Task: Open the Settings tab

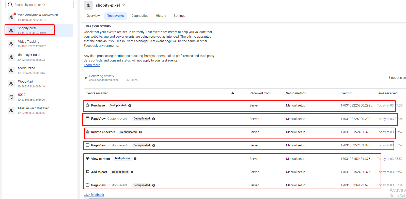Action: 179,16
